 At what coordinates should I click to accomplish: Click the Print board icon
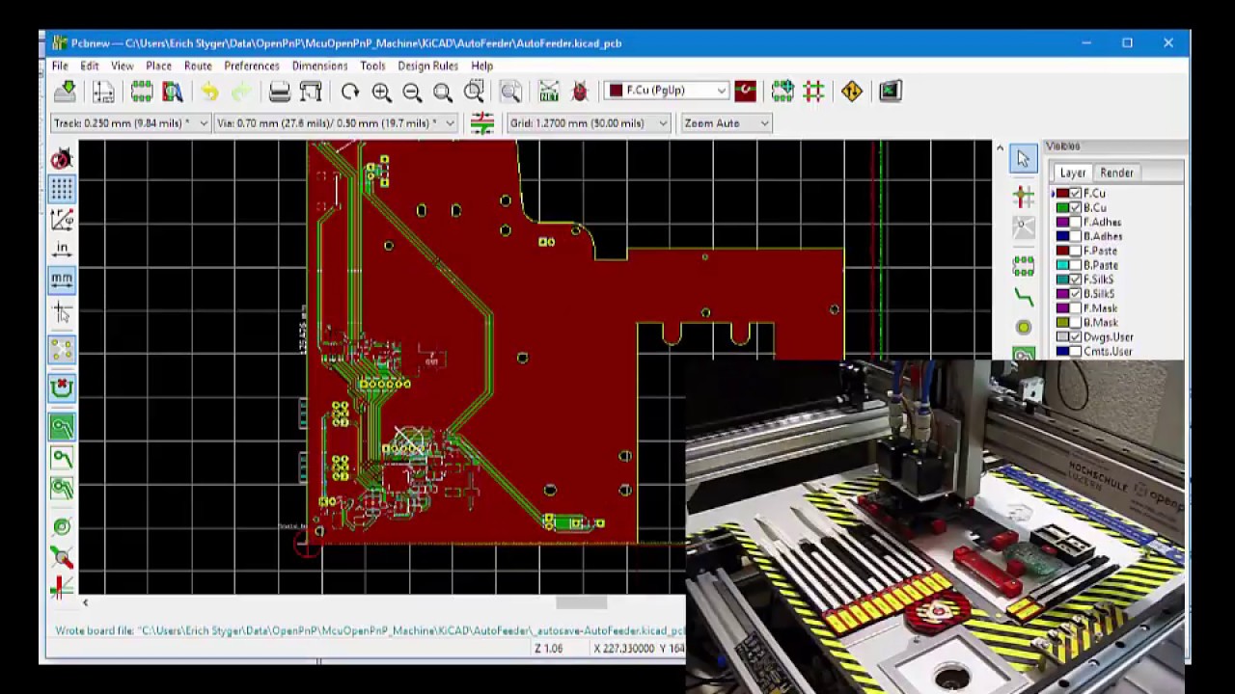tap(280, 92)
